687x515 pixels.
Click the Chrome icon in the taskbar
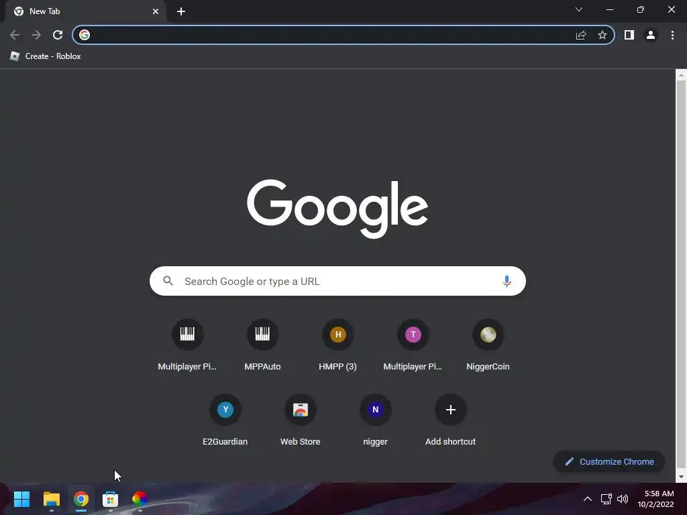[x=81, y=499]
